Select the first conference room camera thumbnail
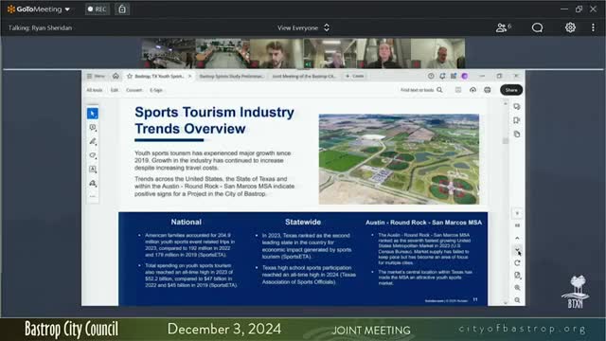Viewport: 606px width, 341px height. [x=169, y=53]
